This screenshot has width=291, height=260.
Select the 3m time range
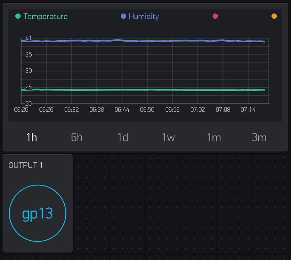coord(259,137)
